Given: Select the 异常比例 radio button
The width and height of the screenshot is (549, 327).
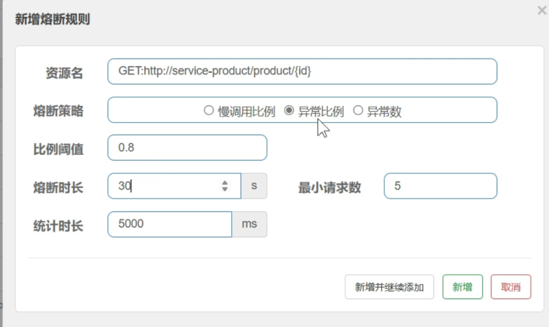Looking at the screenshot, I should tap(289, 111).
